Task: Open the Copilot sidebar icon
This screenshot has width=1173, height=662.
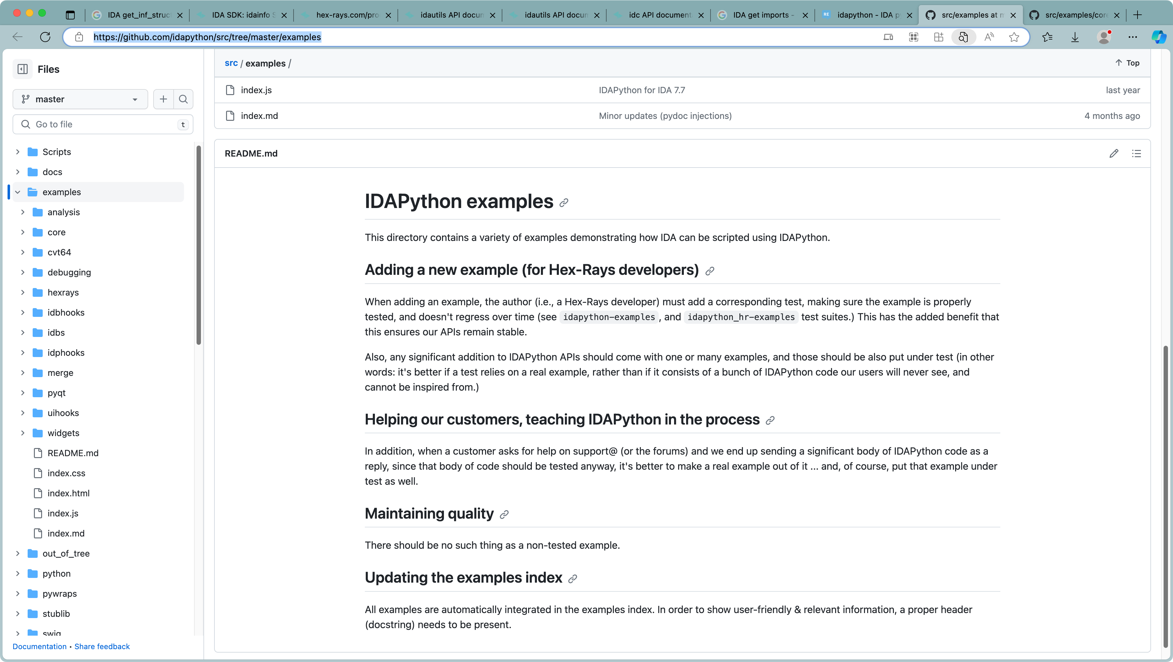Action: 1159,37
